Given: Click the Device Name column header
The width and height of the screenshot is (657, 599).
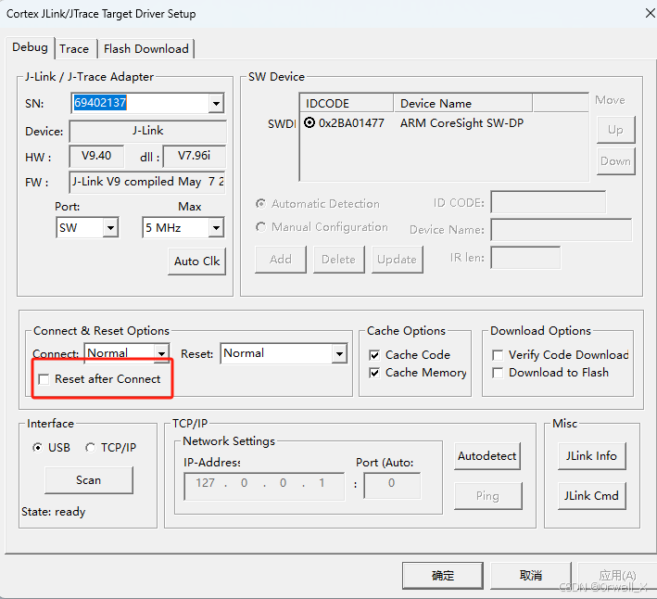Looking at the screenshot, I should pos(463,103).
